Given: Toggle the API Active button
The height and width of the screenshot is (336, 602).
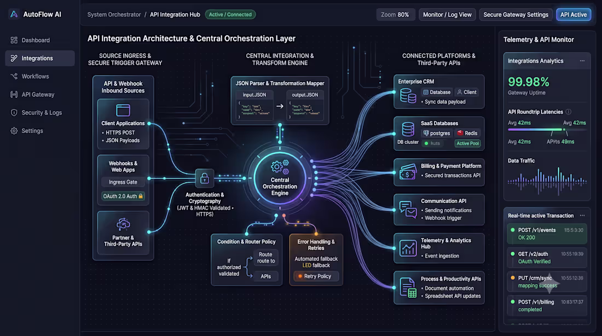Looking at the screenshot, I should 573,15.
